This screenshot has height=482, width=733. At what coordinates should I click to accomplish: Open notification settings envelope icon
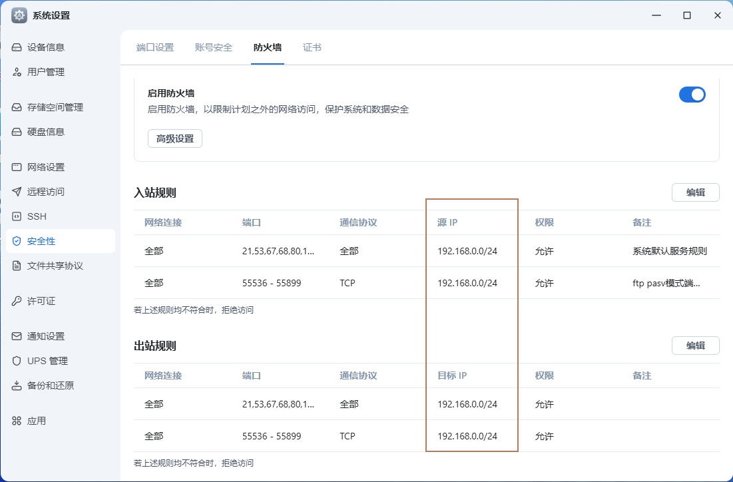coord(17,336)
